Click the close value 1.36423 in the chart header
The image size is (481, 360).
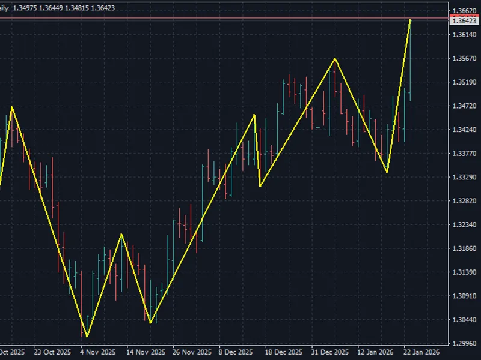tap(103, 8)
